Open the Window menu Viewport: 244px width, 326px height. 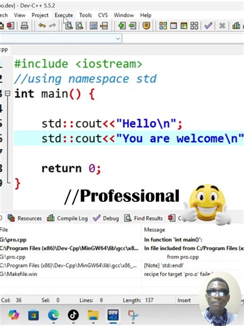coord(124,15)
